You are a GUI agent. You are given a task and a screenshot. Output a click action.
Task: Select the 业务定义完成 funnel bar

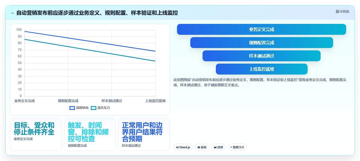click(x=261, y=29)
